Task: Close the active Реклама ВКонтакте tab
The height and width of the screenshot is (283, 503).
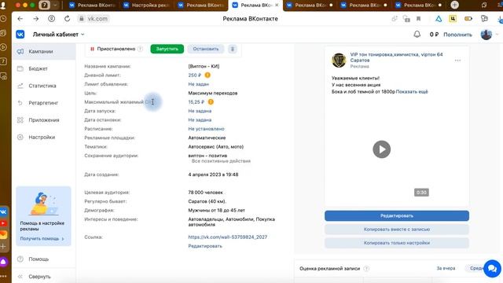Action: pyautogui.click(x=277, y=6)
